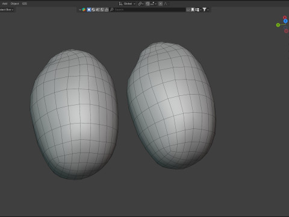
Task: Select the highlighted blue object filter icon
Action: point(89,10)
